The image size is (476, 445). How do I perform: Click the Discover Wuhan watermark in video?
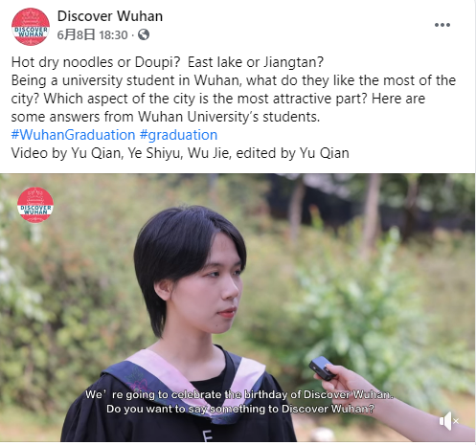(x=35, y=205)
